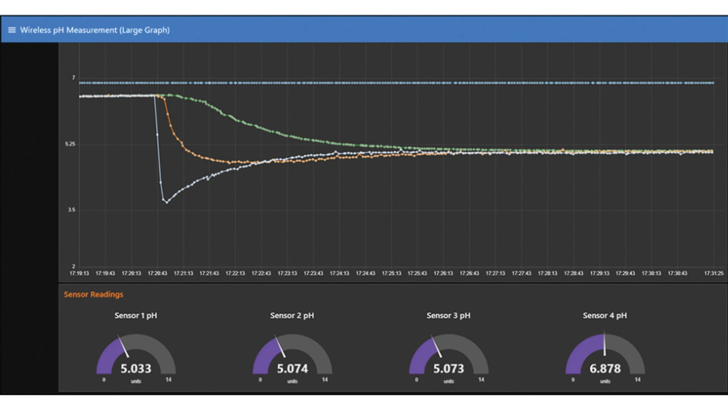Select the 5.073 reading value
This screenshot has height=409, width=728.
pyautogui.click(x=449, y=369)
